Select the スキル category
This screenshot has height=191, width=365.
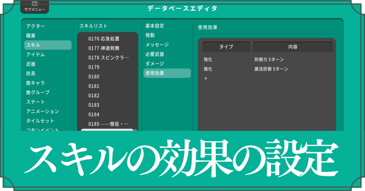tap(48, 45)
